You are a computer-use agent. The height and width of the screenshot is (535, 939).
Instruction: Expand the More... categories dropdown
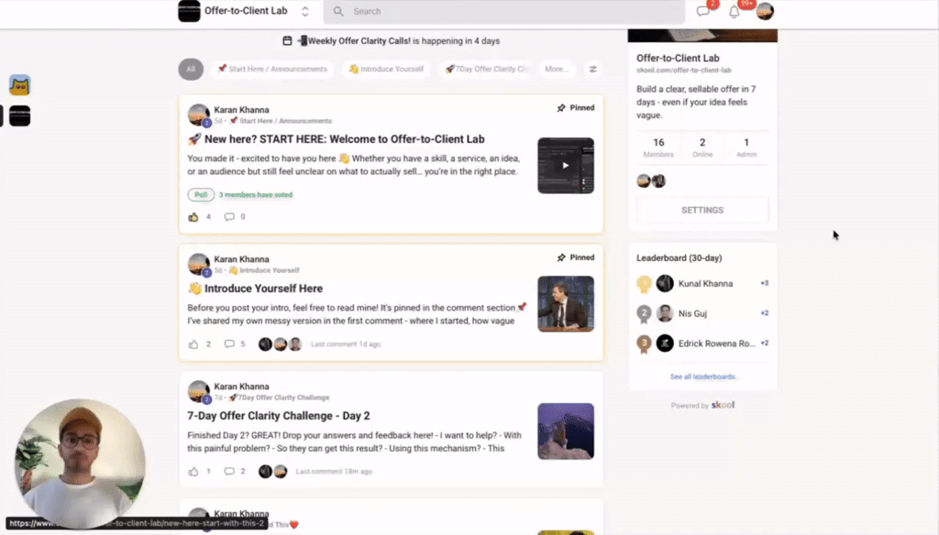pyautogui.click(x=556, y=69)
